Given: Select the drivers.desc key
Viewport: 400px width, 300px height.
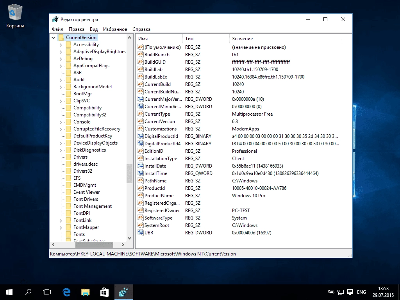Looking at the screenshot, I should coord(86,164).
